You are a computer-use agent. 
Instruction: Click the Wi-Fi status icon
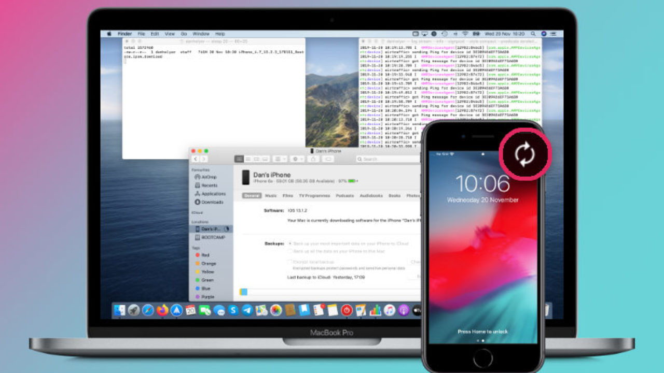tap(464, 34)
